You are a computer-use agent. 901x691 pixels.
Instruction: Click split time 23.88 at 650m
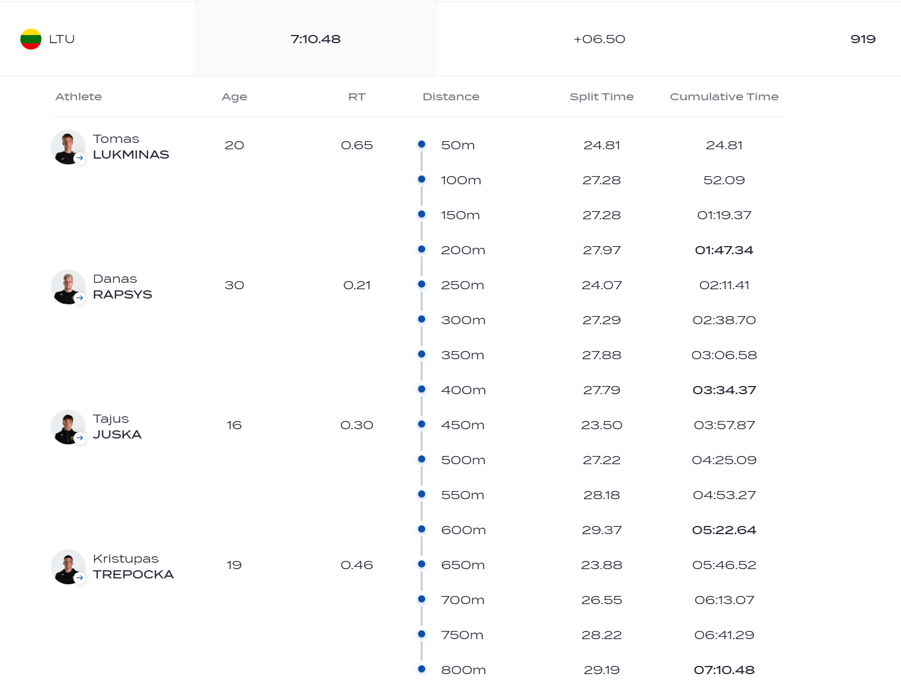click(x=602, y=565)
